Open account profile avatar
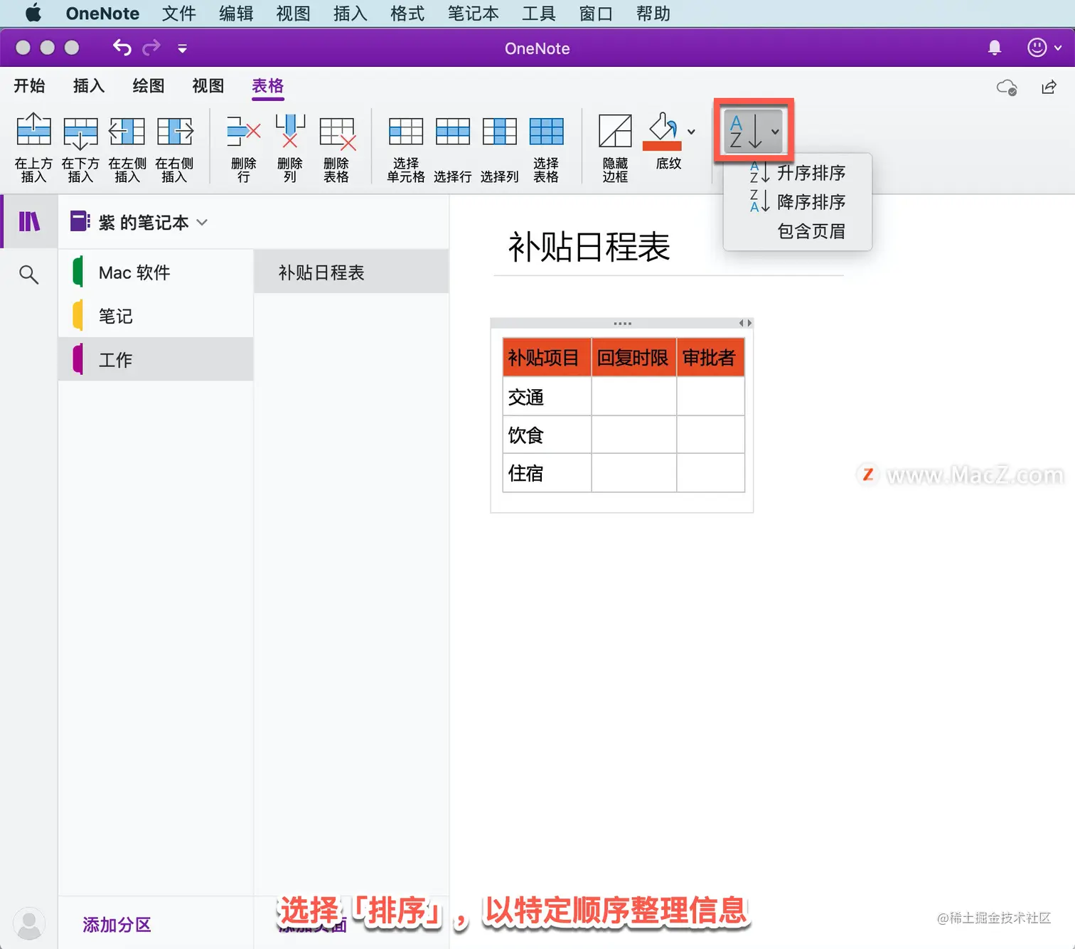 coord(29,923)
